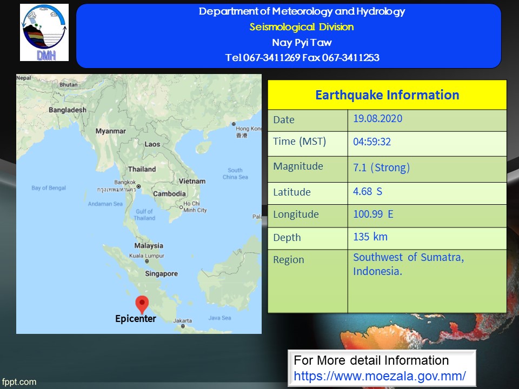Click the Hong Kong city marker dot

pos(234,124)
